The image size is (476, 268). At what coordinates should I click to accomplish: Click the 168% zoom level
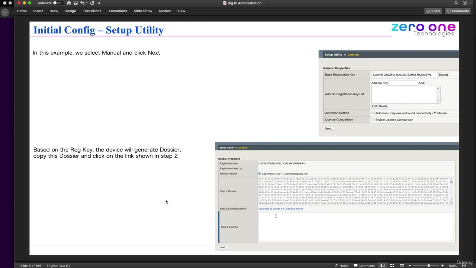(x=452, y=266)
